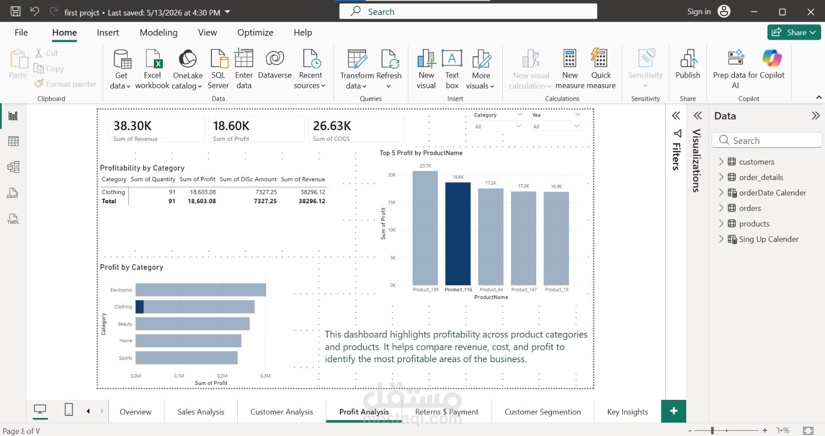The height and width of the screenshot is (436, 825).
Task: Switch to Model view in sidebar
Action: coord(13,167)
